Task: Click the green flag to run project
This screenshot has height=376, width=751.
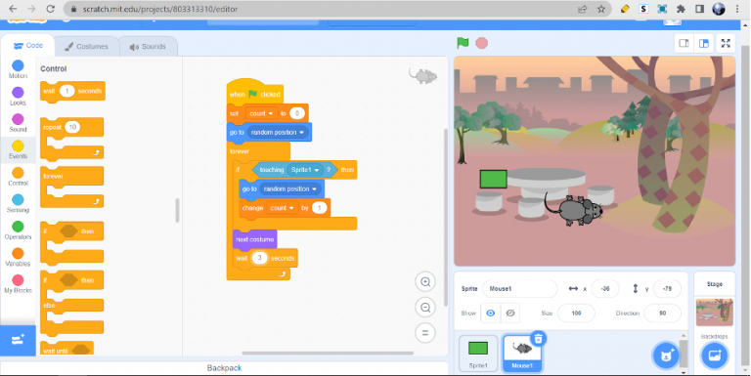Action: 463,43
